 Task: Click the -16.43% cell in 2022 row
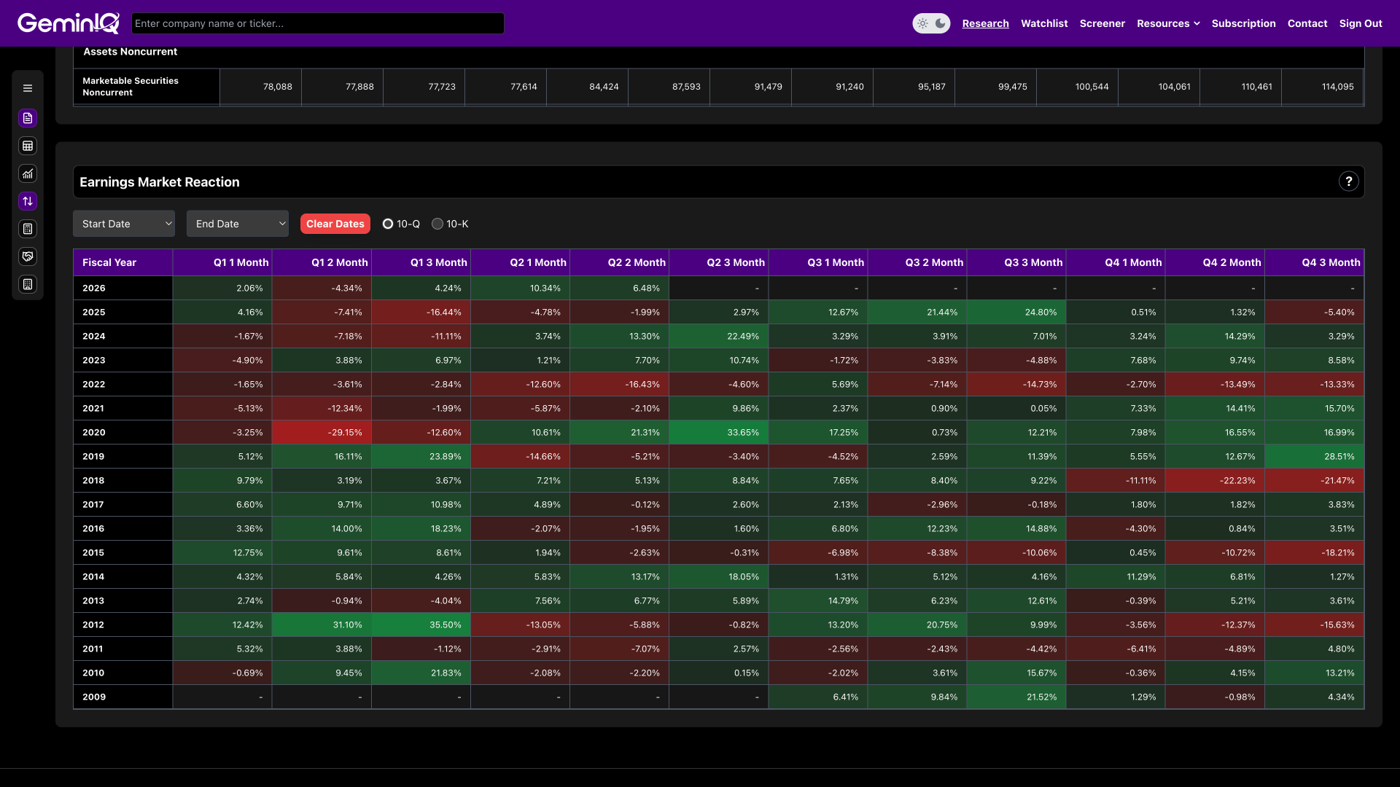619,384
